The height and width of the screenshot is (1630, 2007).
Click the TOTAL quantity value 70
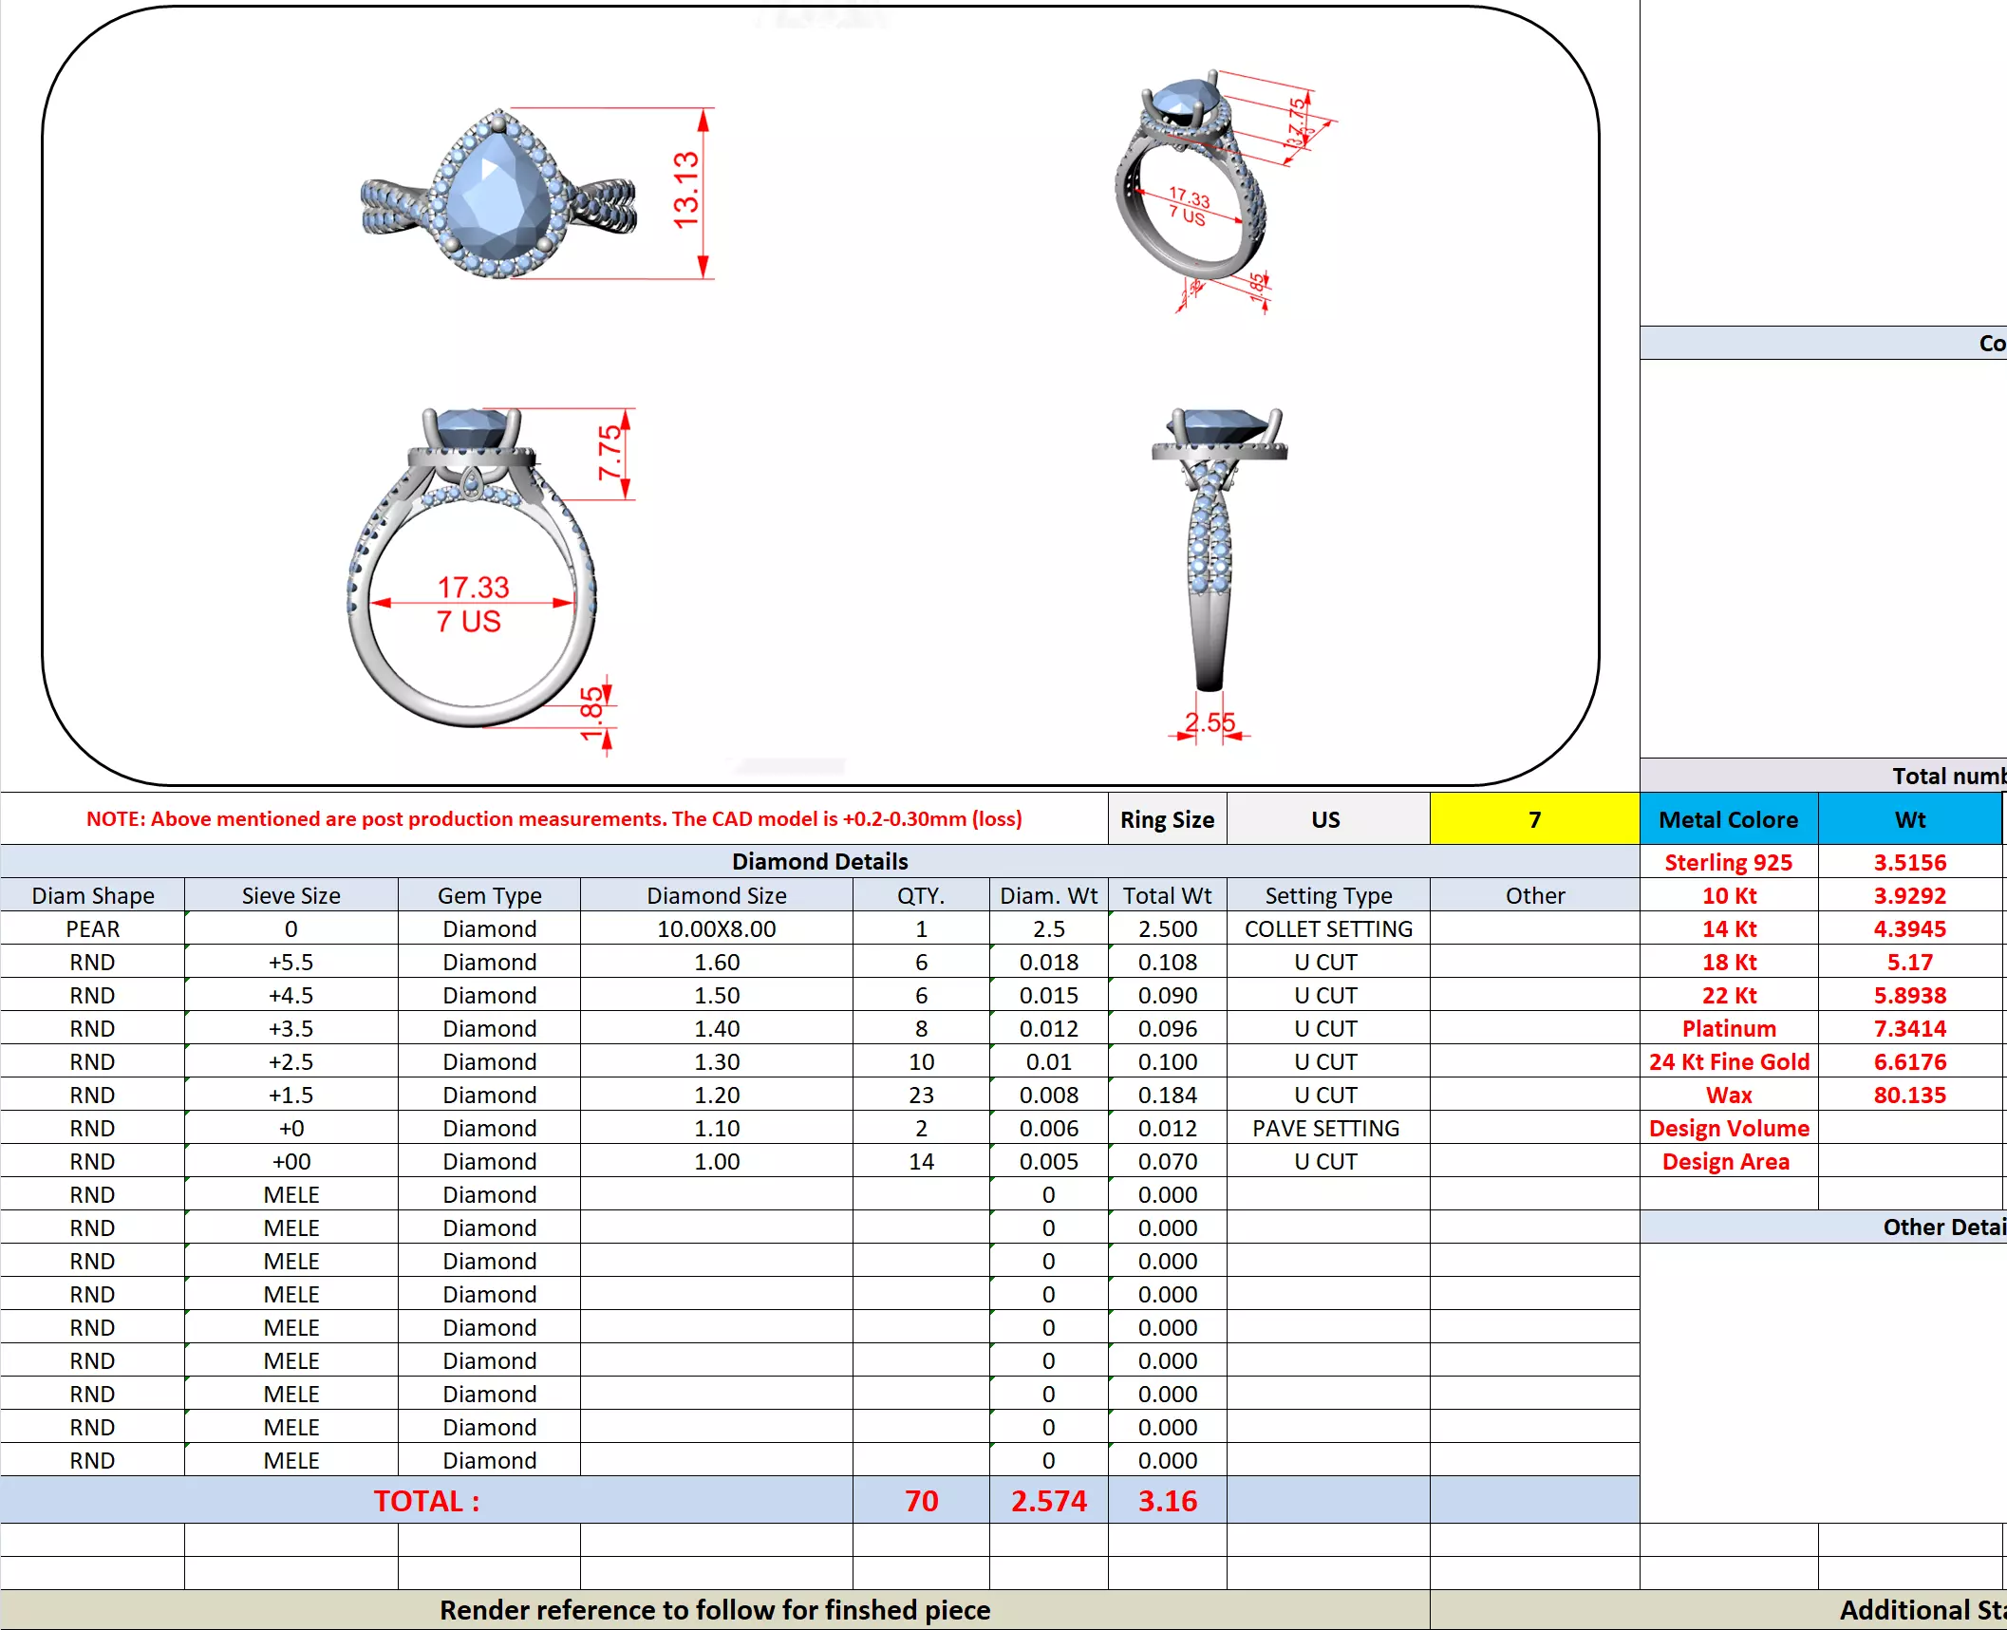tap(921, 1501)
